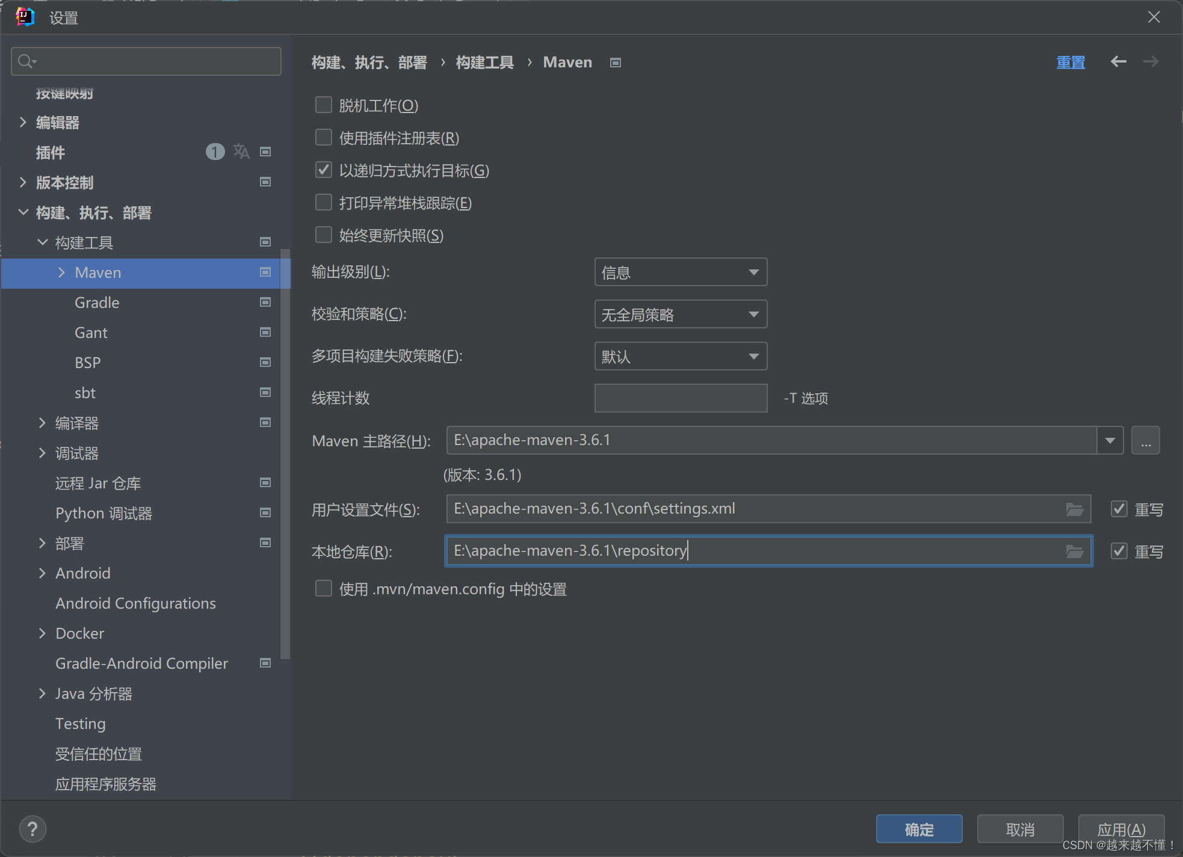The image size is (1183, 857).
Task: Click the 线程计数 input field
Action: point(681,398)
